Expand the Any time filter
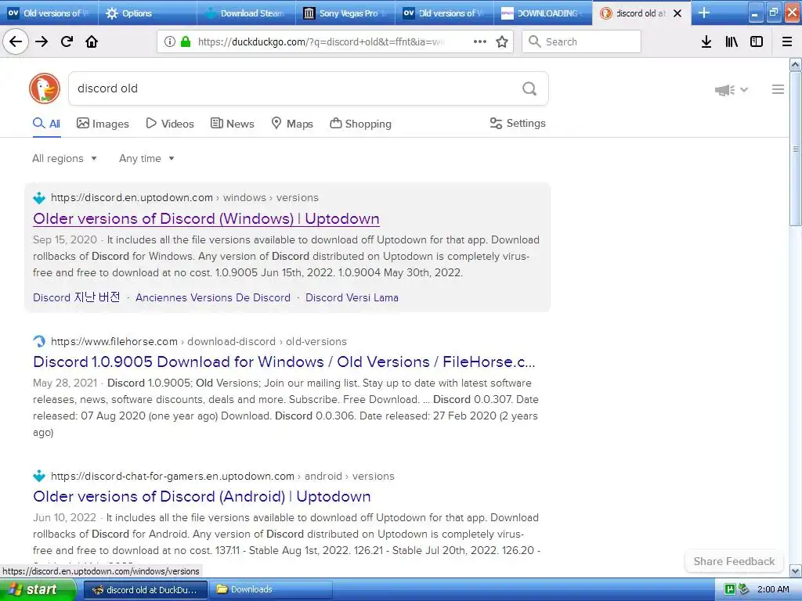Screen dimensions: 802x601 146,158
